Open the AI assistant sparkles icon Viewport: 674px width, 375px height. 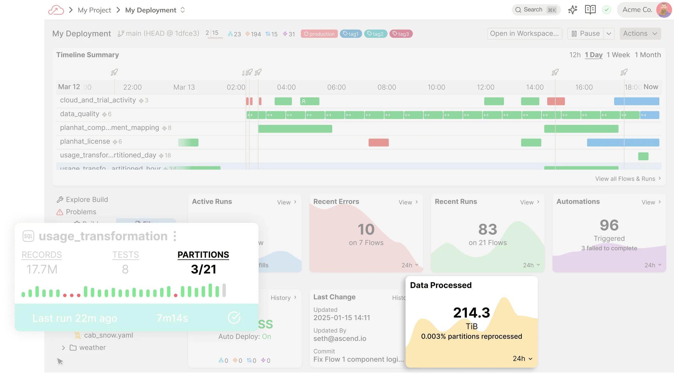click(573, 10)
